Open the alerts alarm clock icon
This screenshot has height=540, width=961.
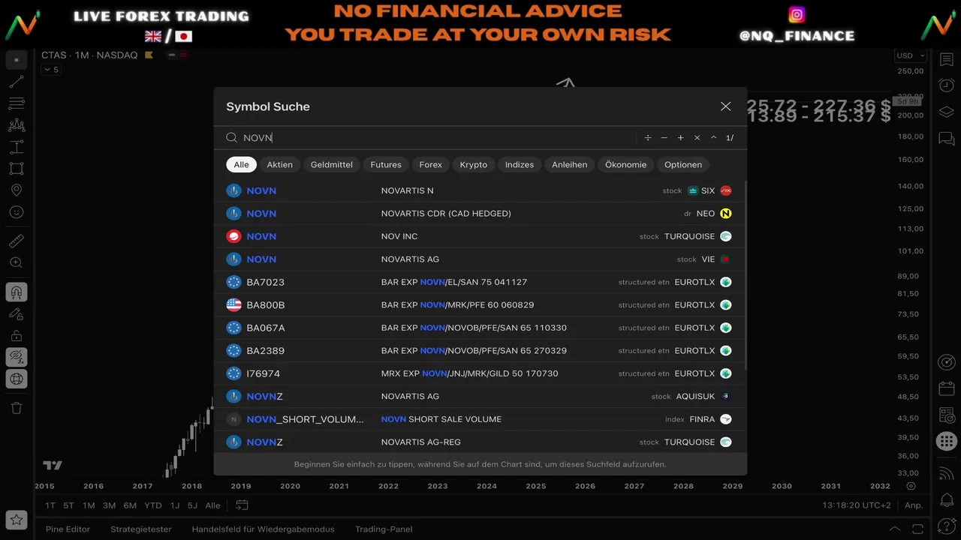pos(947,85)
